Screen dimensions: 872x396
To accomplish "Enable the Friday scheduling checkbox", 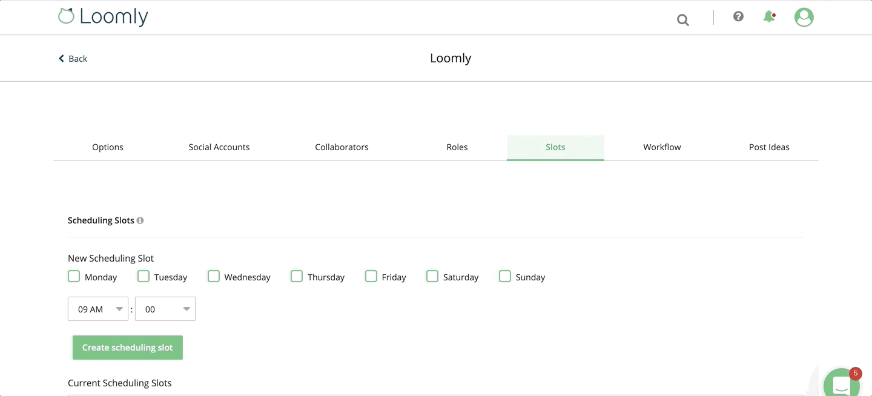I will pos(371,276).
